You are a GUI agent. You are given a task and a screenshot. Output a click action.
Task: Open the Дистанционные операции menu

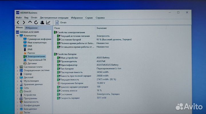coord(54,18)
